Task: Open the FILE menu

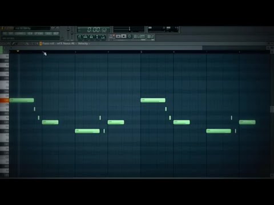Action: [5, 34]
